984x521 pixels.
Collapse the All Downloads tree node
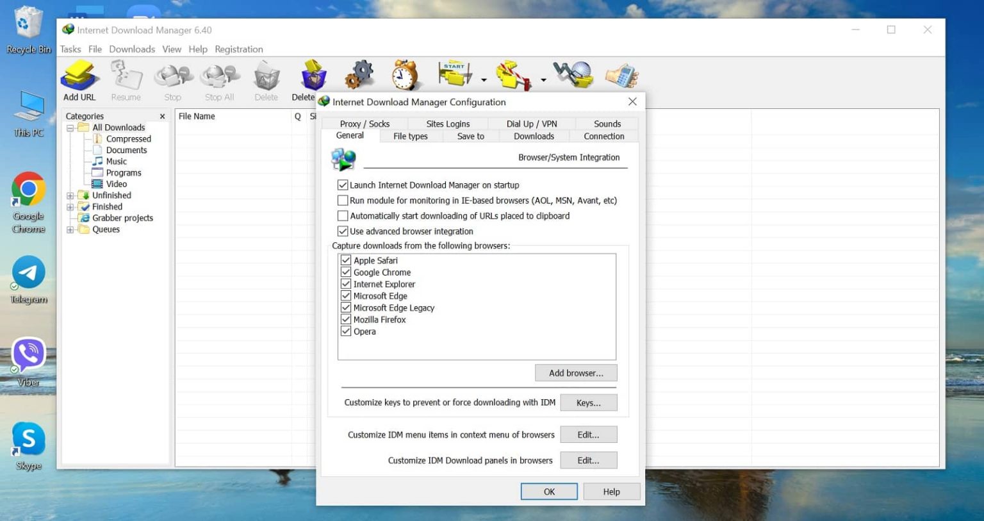coord(70,128)
